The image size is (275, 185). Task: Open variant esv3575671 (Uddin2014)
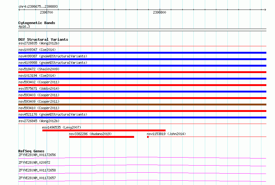point(39,88)
